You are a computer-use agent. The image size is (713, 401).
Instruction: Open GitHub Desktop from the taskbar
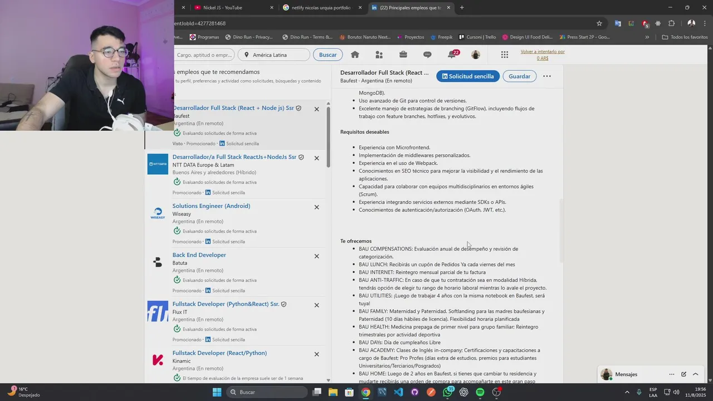click(x=414, y=392)
